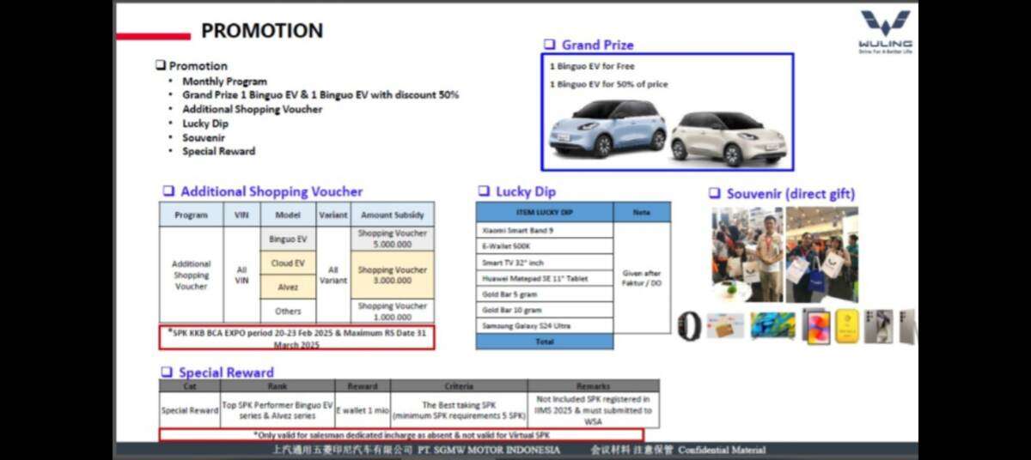
Task: Select the Additional Shopping Voucher bullet
Action: (253, 109)
